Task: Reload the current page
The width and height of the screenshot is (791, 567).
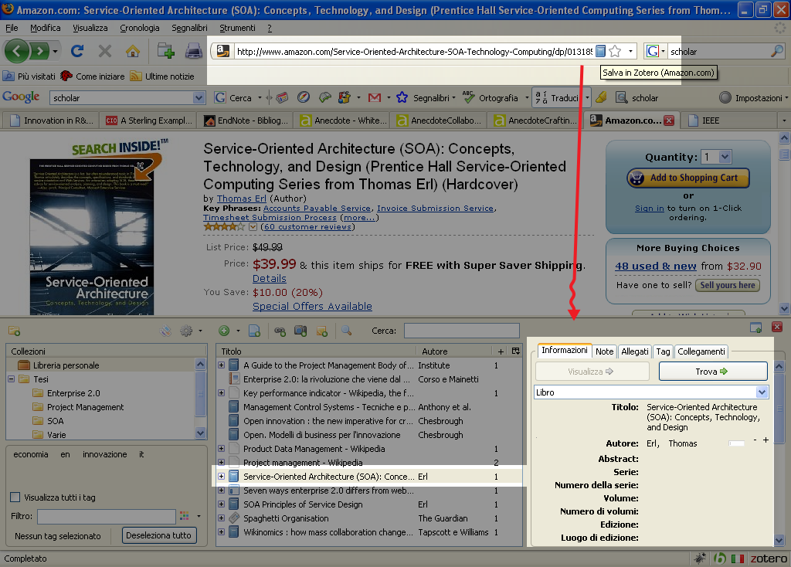Action: coord(77,51)
